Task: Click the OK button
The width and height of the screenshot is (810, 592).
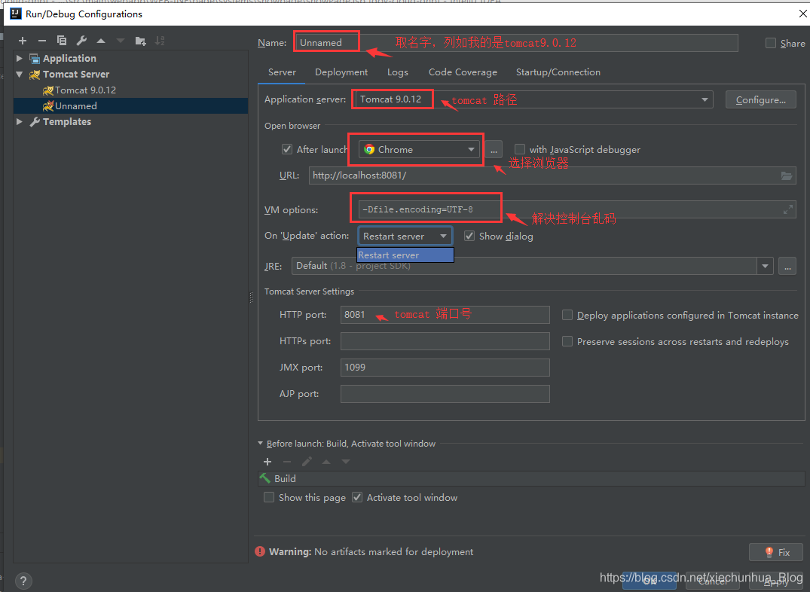Action: pyautogui.click(x=650, y=581)
